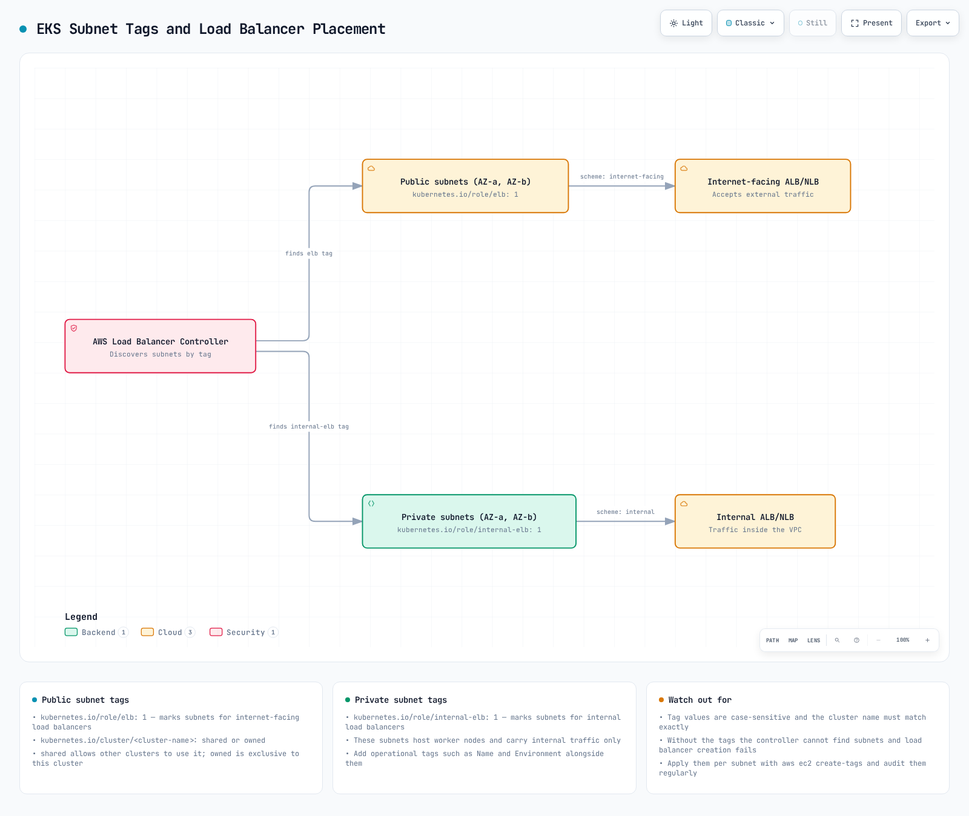The height and width of the screenshot is (816, 969).
Task: Zoom out with the minus icon
Action: pos(878,640)
